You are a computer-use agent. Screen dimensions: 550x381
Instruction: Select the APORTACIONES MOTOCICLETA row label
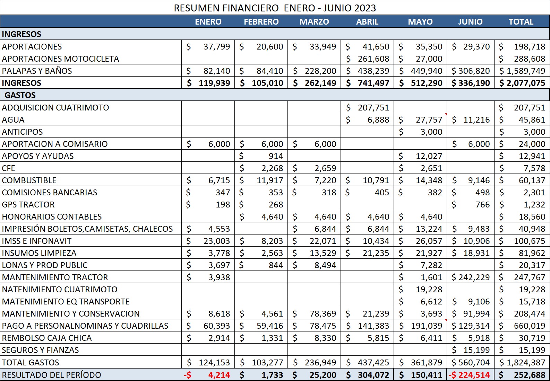pyautogui.click(x=60, y=59)
